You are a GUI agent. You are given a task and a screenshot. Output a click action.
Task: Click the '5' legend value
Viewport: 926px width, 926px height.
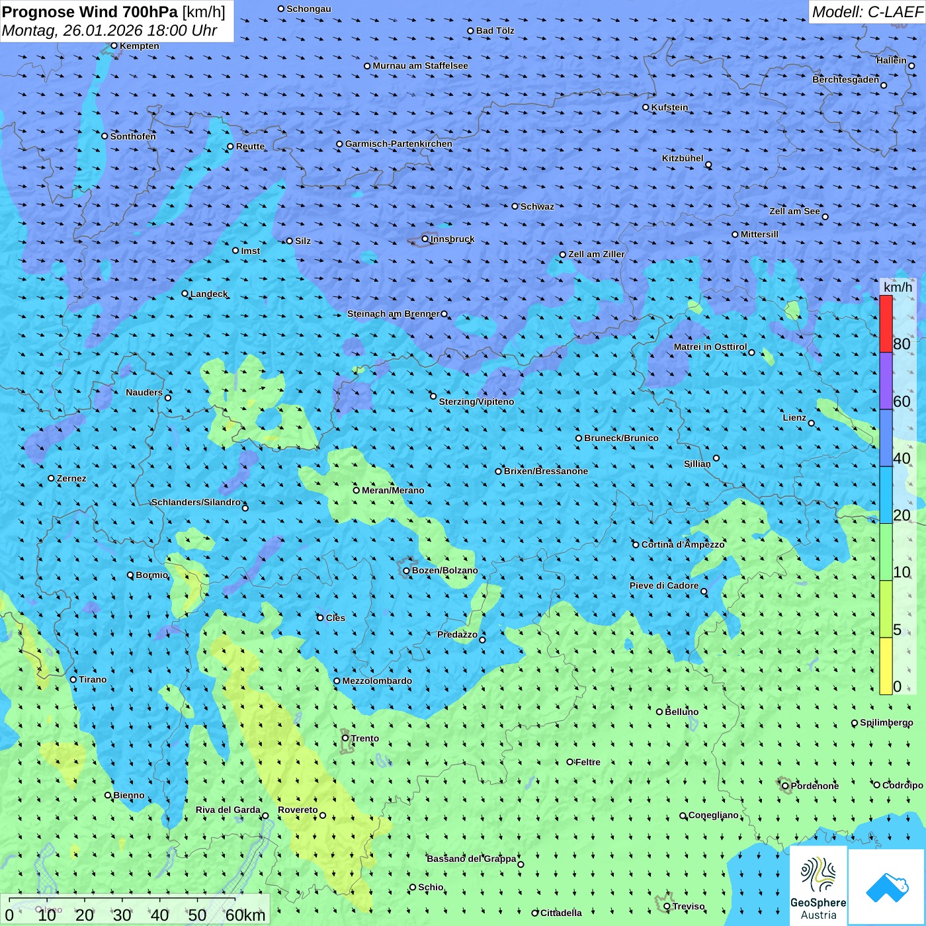(x=897, y=630)
